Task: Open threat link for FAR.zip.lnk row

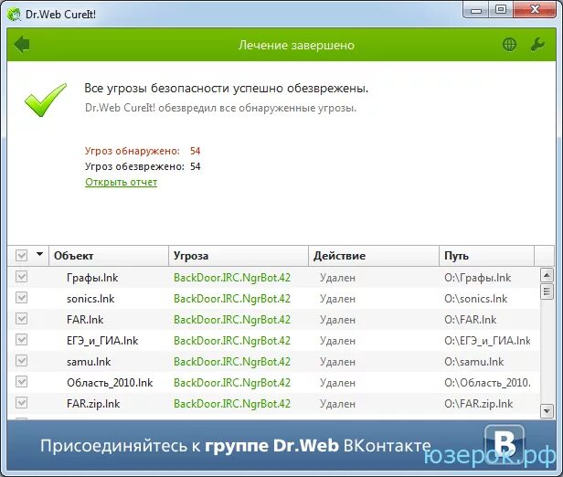Action: [232, 404]
